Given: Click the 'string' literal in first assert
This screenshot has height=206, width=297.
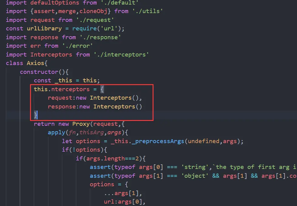Looking at the screenshot, I should point(195,167).
